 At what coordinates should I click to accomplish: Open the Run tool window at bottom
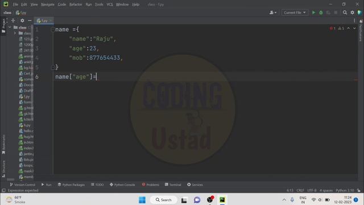(47, 184)
